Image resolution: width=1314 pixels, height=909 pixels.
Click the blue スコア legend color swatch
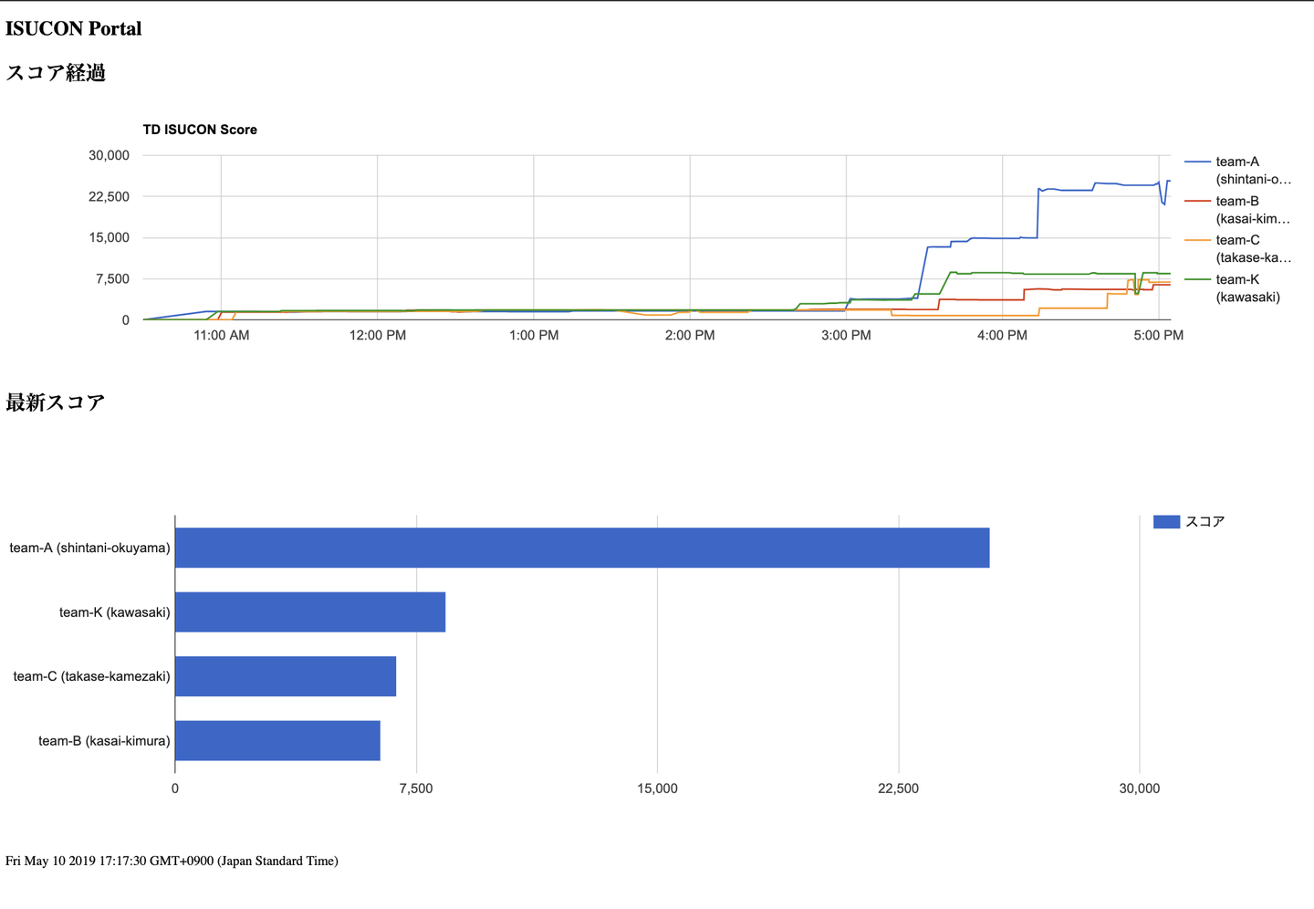tap(1166, 521)
